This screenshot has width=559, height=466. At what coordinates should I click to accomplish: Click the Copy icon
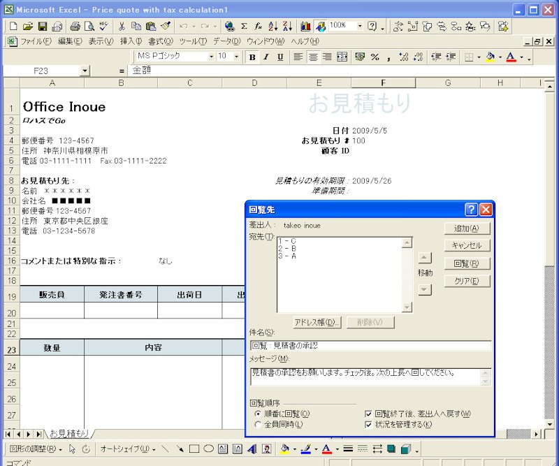tap(136, 26)
